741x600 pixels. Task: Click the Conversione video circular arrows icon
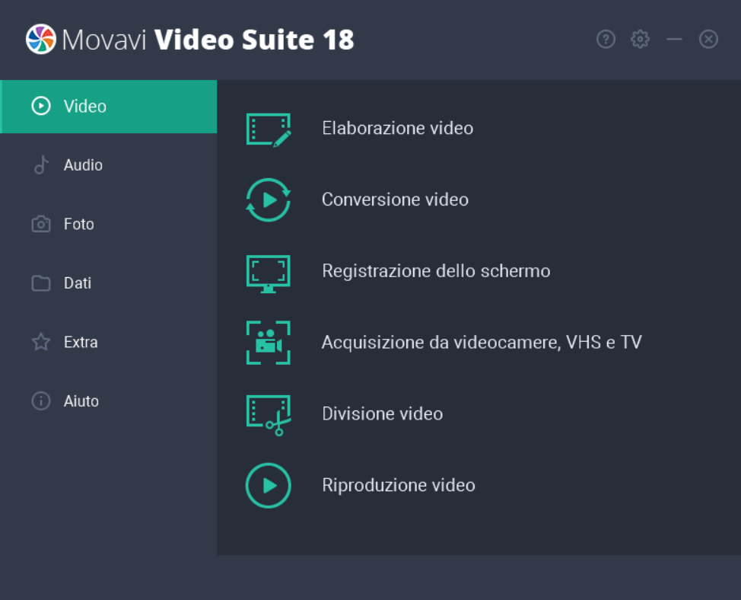pos(269,200)
